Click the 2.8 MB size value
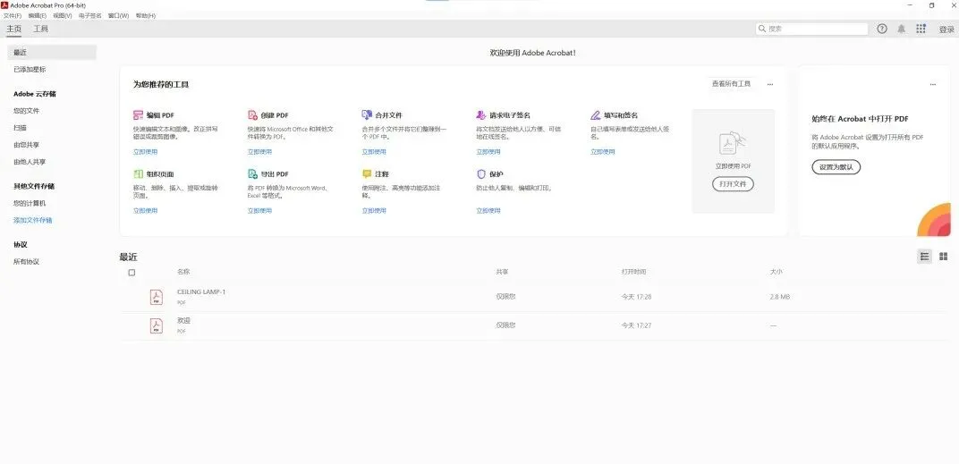Screen dimensions: 959x464 [x=780, y=297]
